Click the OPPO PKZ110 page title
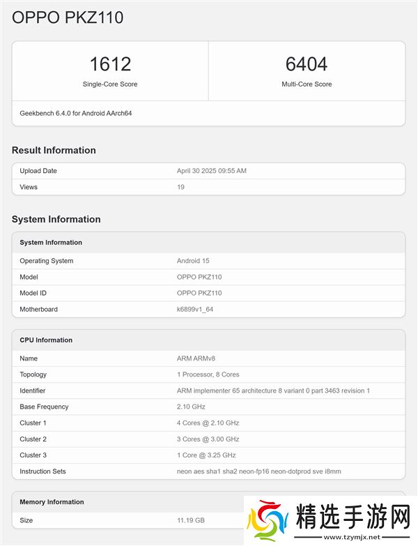 click(68, 17)
